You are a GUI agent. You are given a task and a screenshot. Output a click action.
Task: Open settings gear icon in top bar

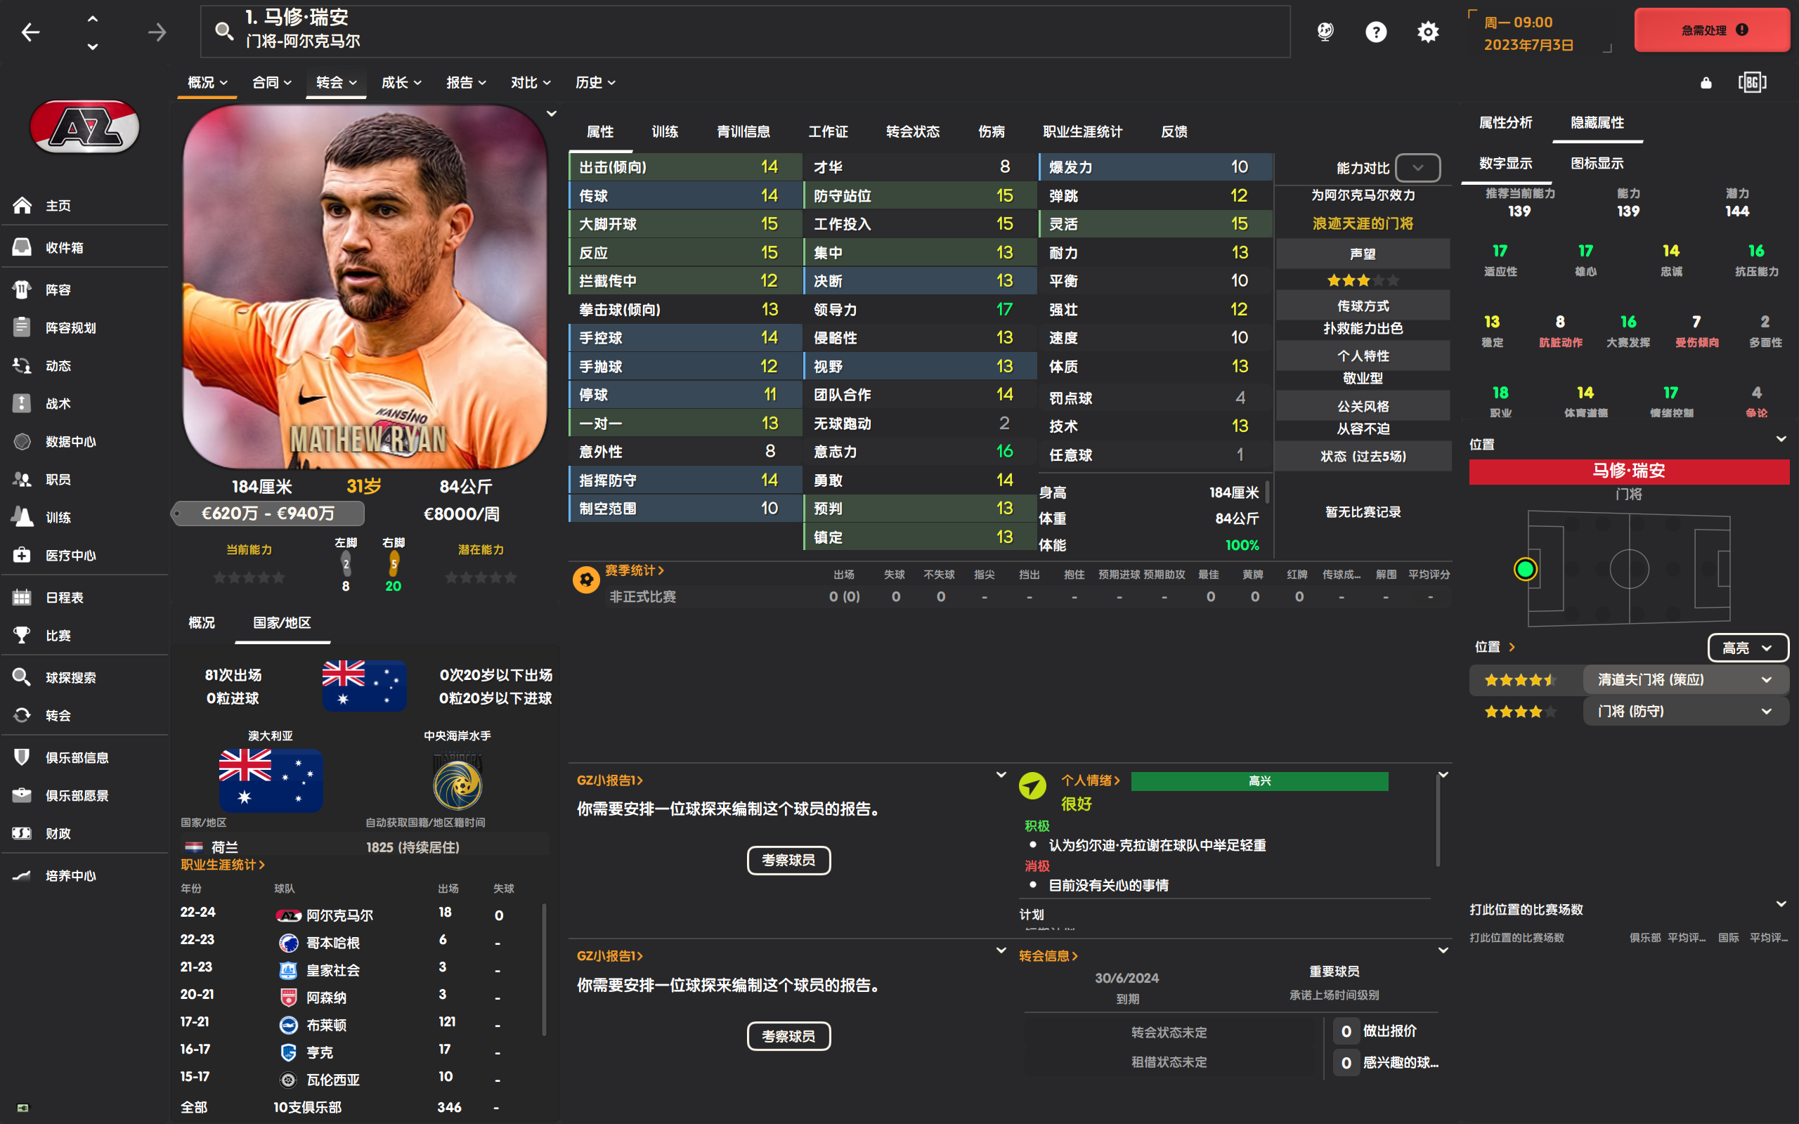click(1428, 32)
